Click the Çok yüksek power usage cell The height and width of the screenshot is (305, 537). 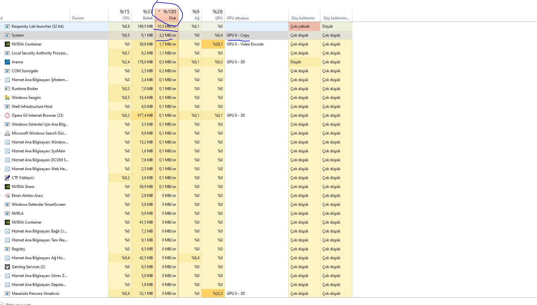[x=304, y=26]
